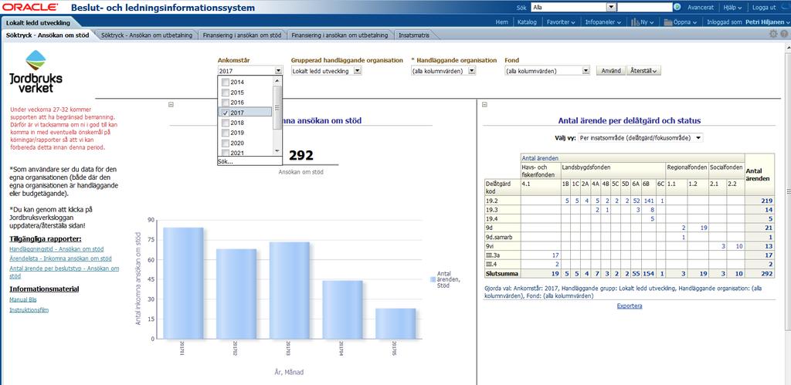Tick the 2021 checkbox
The width and height of the screenshot is (791, 385).
(x=225, y=153)
